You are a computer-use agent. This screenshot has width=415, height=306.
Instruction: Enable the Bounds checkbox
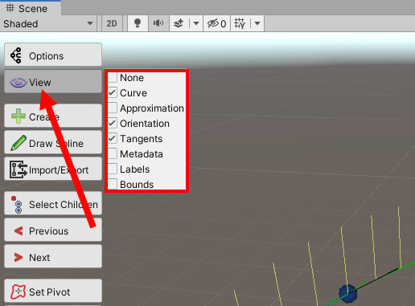(x=113, y=184)
